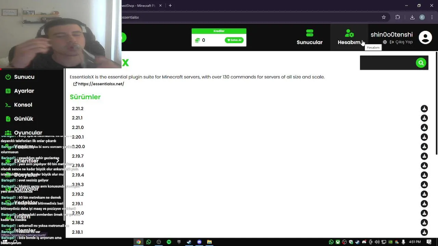
Task: Focus the plugin search field
Action: (x=388, y=63)
